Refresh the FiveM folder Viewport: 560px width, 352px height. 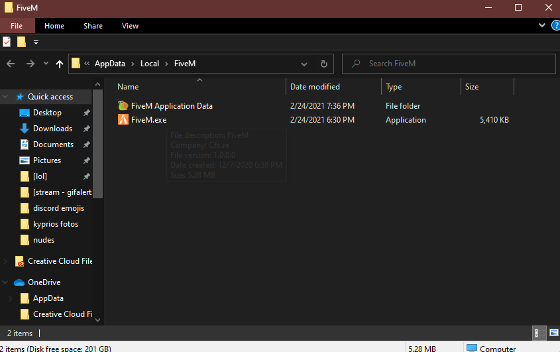pyautogui.click(x=323, y=64)
